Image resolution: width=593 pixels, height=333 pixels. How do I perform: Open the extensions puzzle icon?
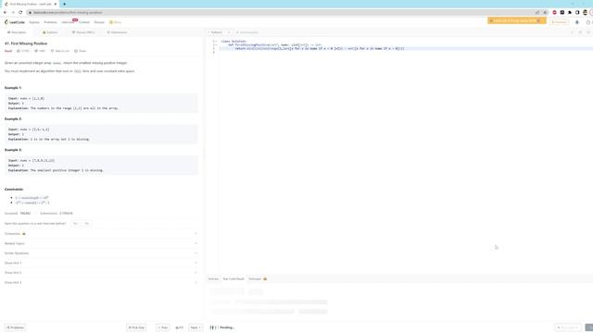(570, 12)
